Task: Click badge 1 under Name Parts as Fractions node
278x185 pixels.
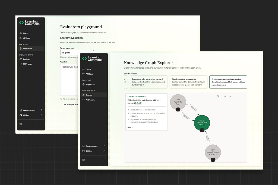Action: click(213, 160)
